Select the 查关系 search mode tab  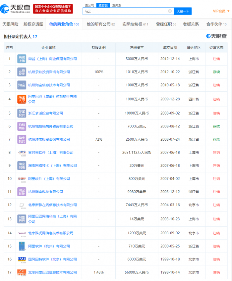pos(116,5)
